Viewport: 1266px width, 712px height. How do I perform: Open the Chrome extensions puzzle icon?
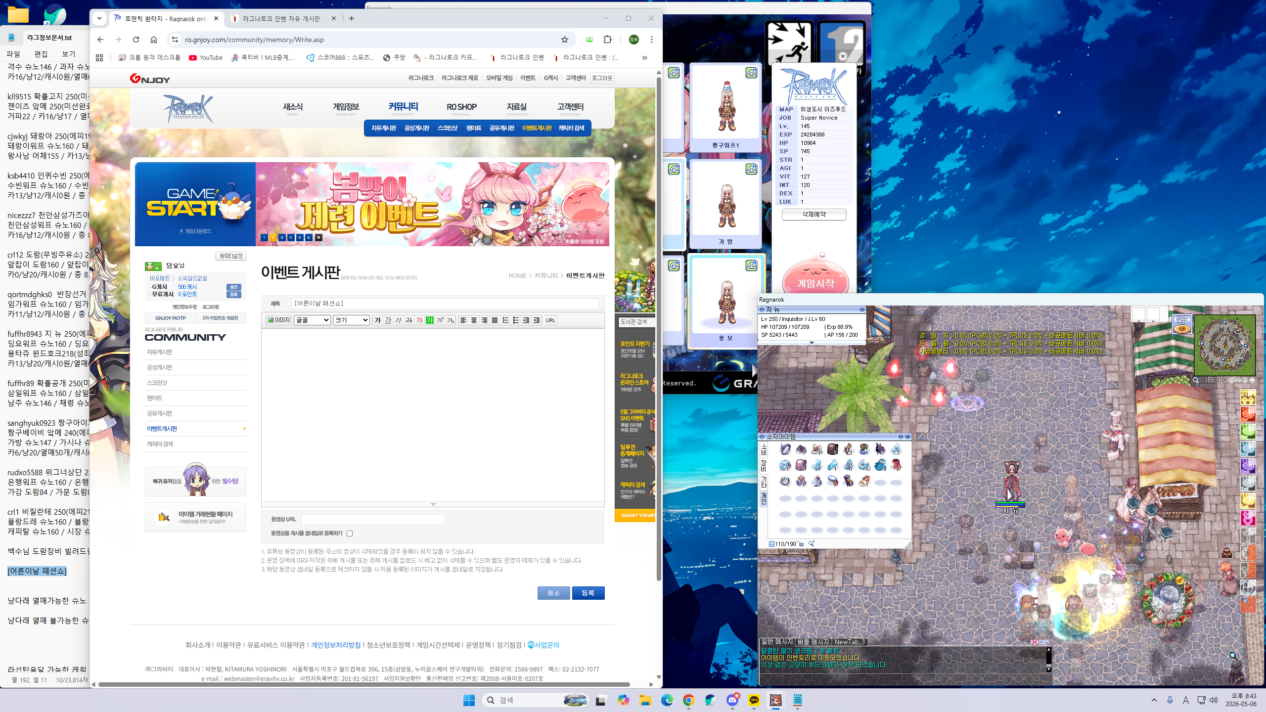click(x=608, y=40)
